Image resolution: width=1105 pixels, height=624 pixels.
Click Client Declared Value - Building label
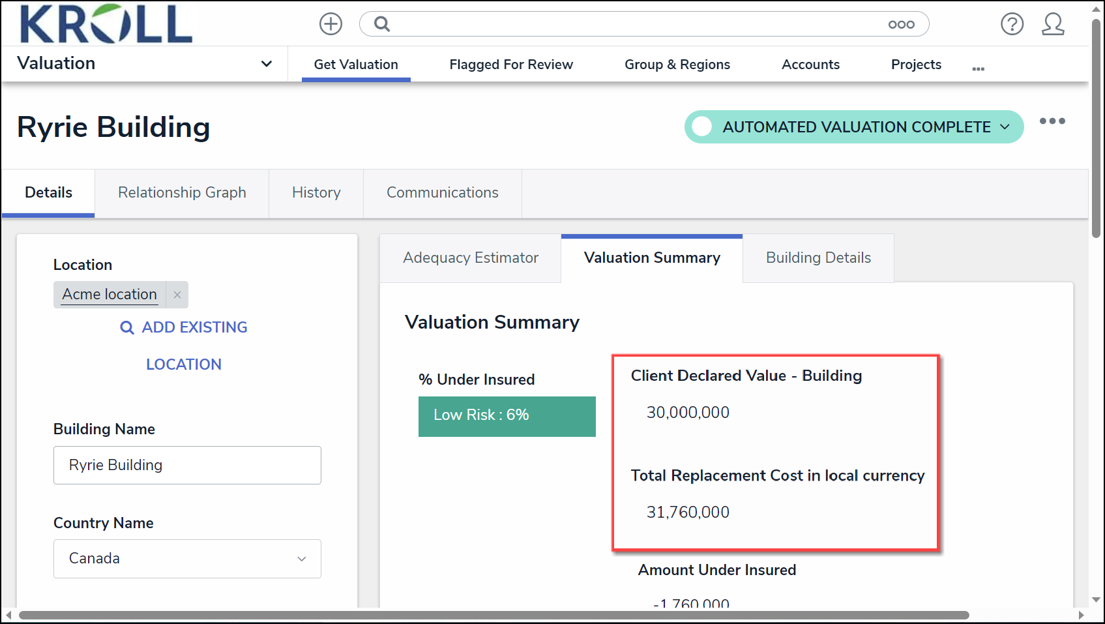click(x=746, y=376)
